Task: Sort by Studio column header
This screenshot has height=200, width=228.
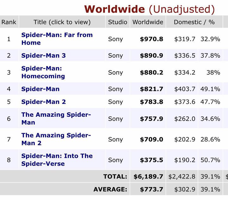Action: click(117, 22)
